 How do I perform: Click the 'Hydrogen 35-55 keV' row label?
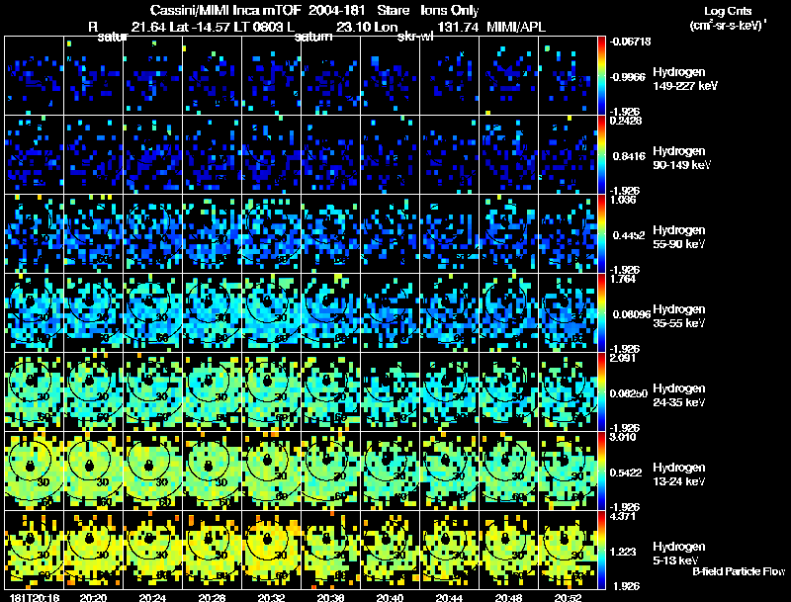tap(679, 316)
